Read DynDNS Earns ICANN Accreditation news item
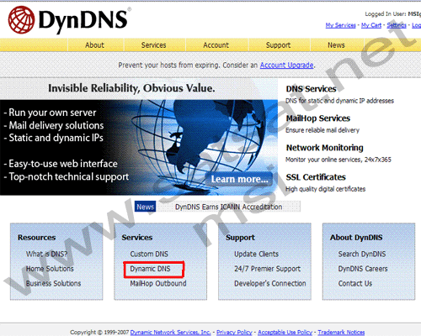The image size is (421, 336). pyautogui.click(x=228, y=207)
